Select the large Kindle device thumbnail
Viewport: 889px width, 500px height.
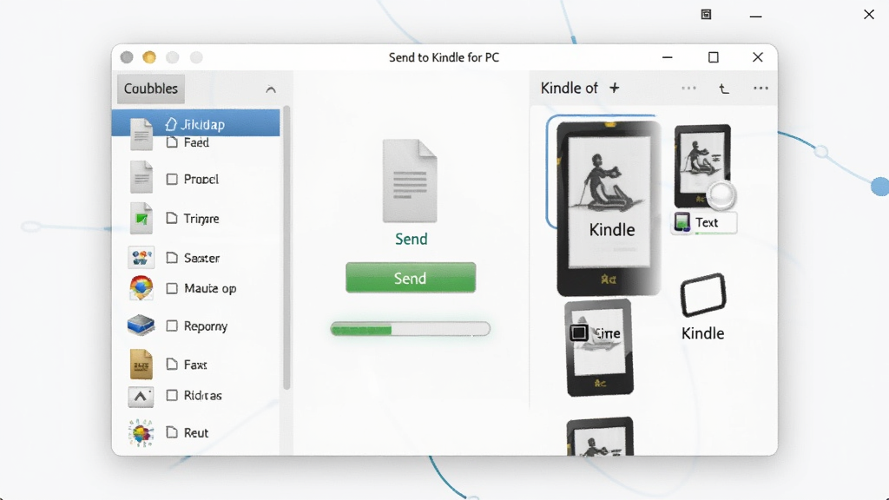point(609,208)
